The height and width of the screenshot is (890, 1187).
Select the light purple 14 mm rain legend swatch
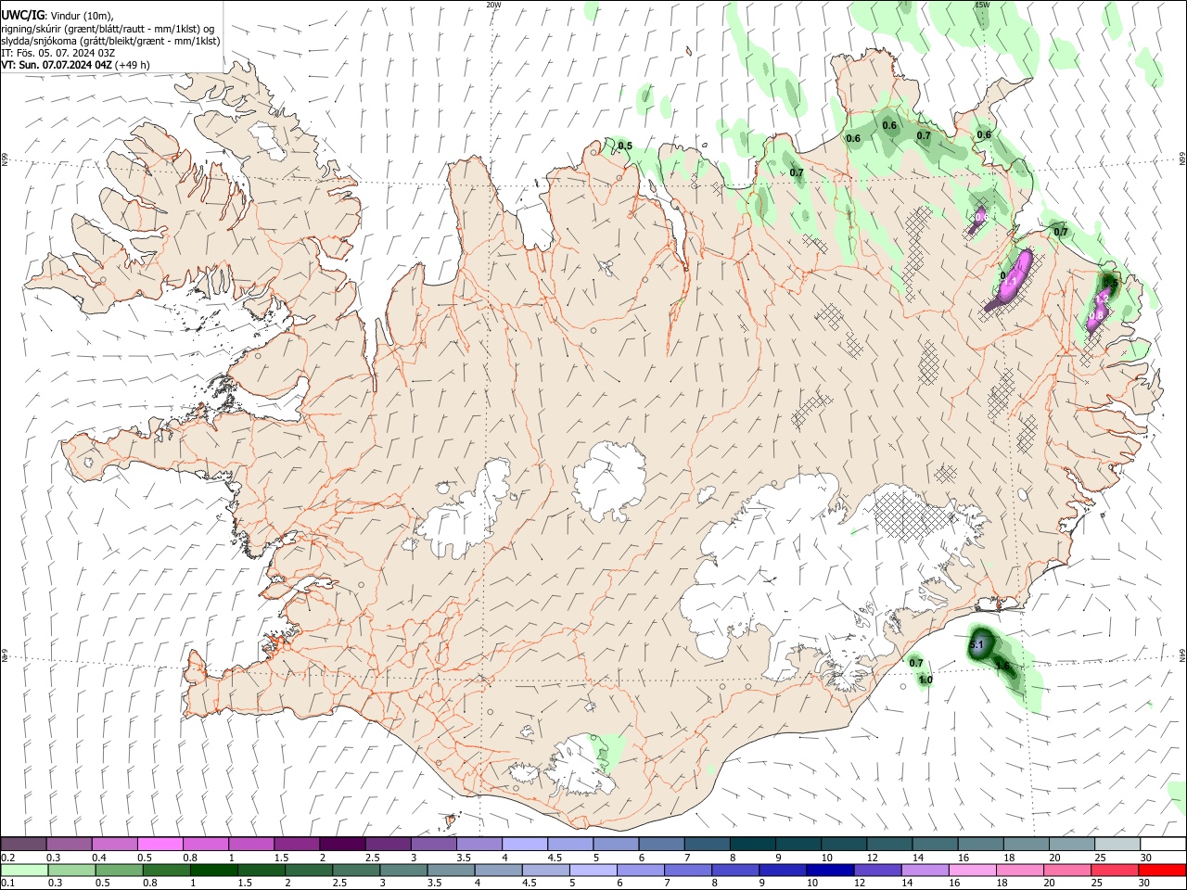pyautogui.click(x=925, y=870)
